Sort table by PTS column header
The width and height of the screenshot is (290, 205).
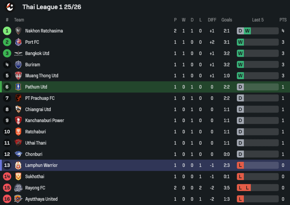(283, 20)
